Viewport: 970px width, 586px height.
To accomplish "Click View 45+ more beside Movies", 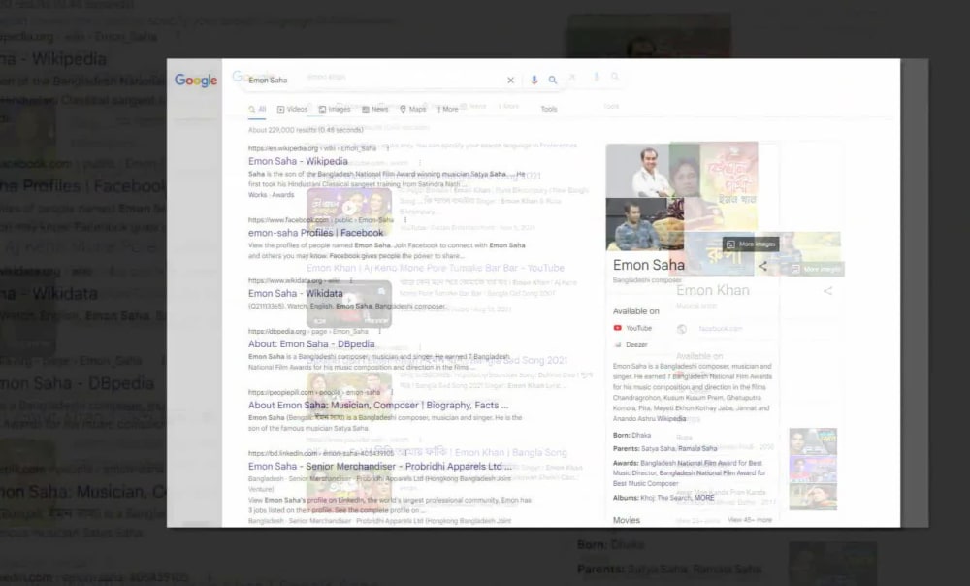I will [x=750, y=520].
